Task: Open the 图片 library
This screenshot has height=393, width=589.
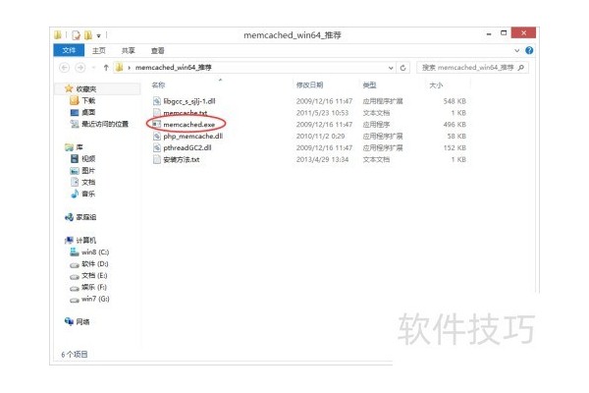Action: (x=88, y=170)
